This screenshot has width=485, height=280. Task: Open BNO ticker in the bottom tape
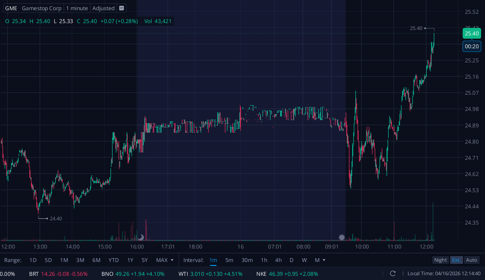[x=133, y=274]
